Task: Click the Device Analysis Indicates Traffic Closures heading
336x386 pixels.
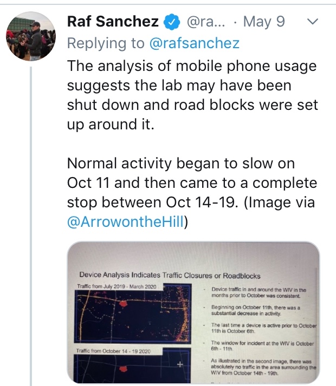Action: coord(170,275)
